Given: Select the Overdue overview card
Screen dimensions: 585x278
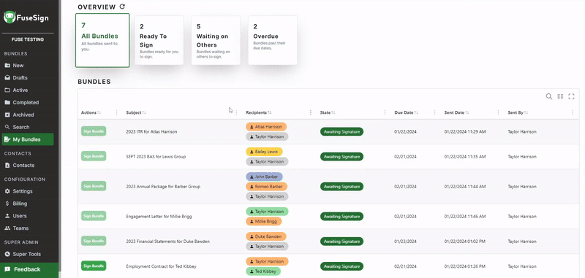Looking at the screenshot, I should point(273,40).
